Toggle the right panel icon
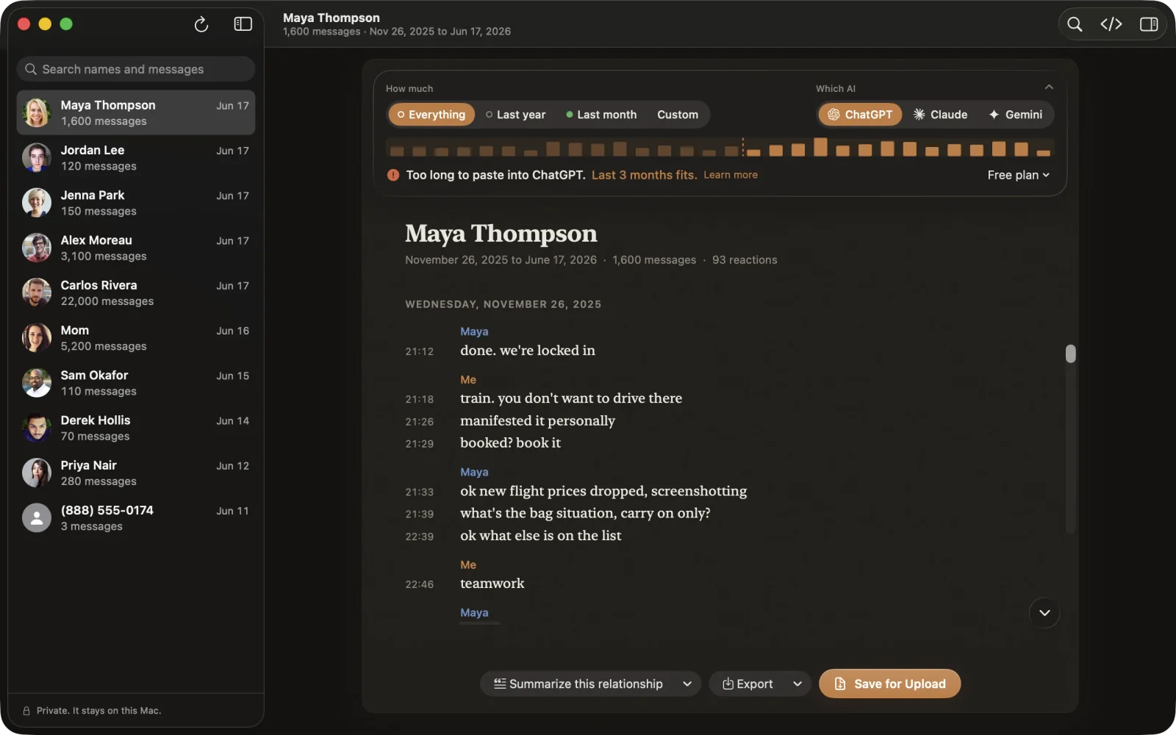The width and height of the screenshot is (1176, 735). pyautogui.click(x=1149, y=24)
